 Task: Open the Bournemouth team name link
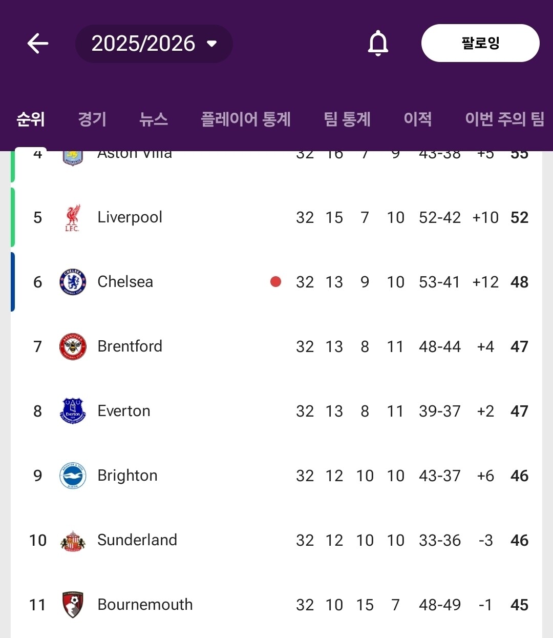[145, 605]
